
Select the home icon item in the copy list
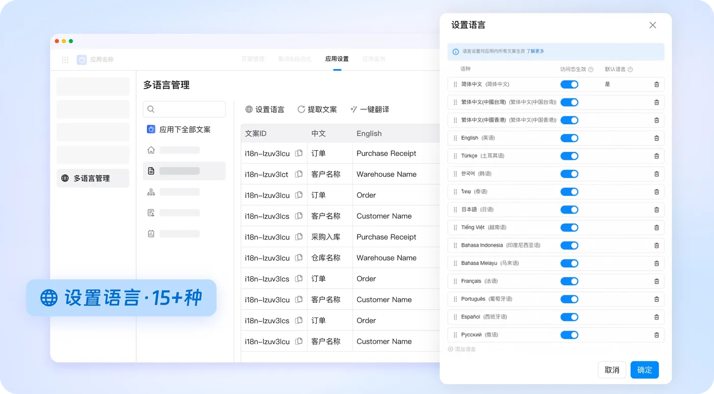coord(151,150)
